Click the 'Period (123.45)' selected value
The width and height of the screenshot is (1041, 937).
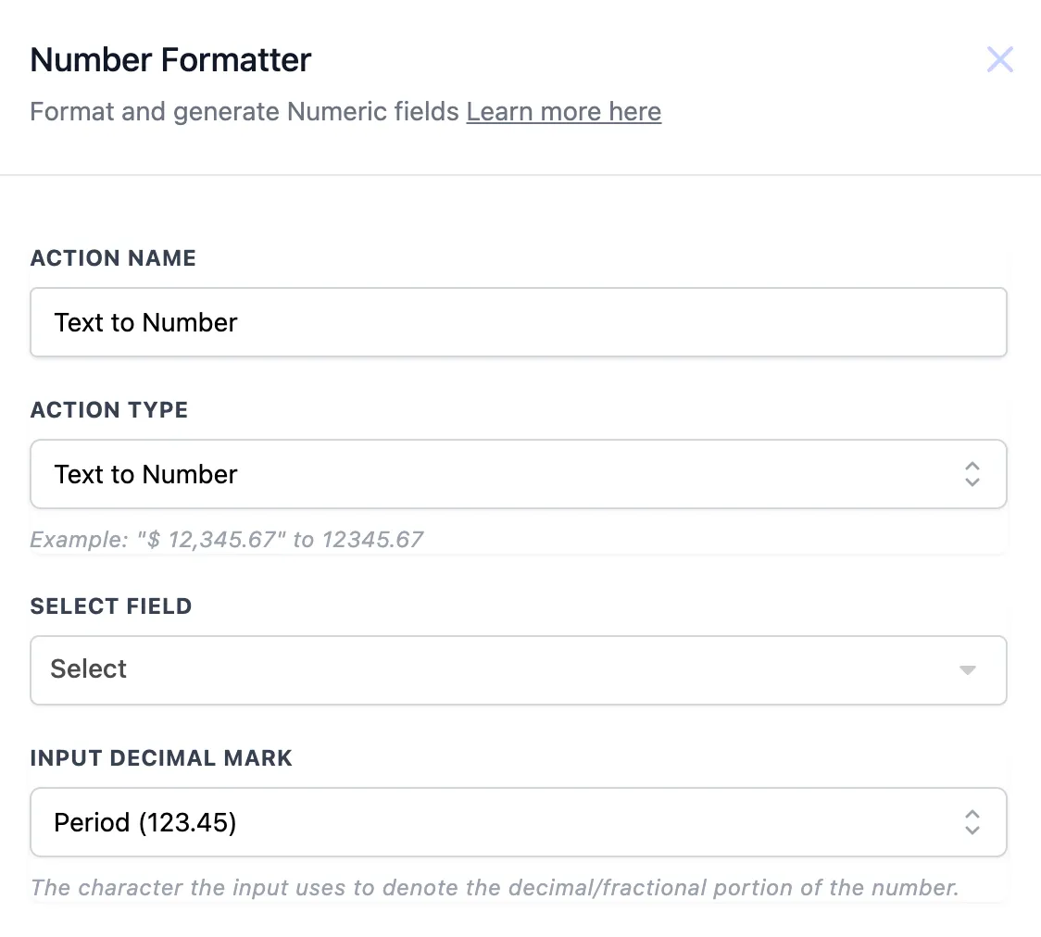[145, 822]
